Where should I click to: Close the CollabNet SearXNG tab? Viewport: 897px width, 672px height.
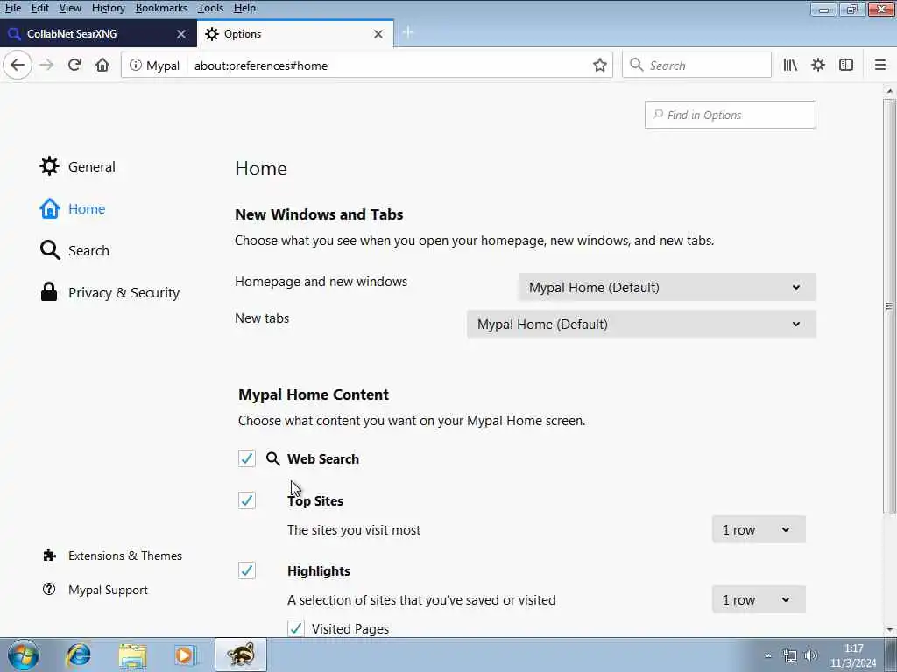click(180, 34)
